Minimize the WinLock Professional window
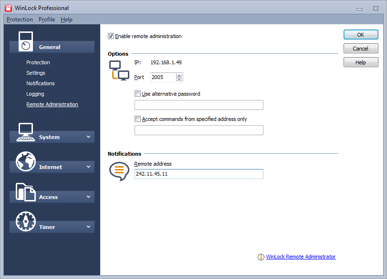Viewport: 387px width, 279px height. coord(360,9)
